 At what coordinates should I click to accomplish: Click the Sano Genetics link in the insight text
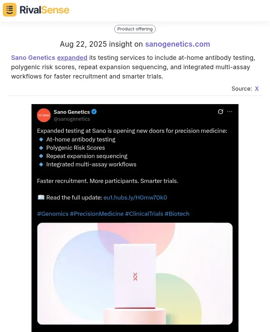click(33, 58)
